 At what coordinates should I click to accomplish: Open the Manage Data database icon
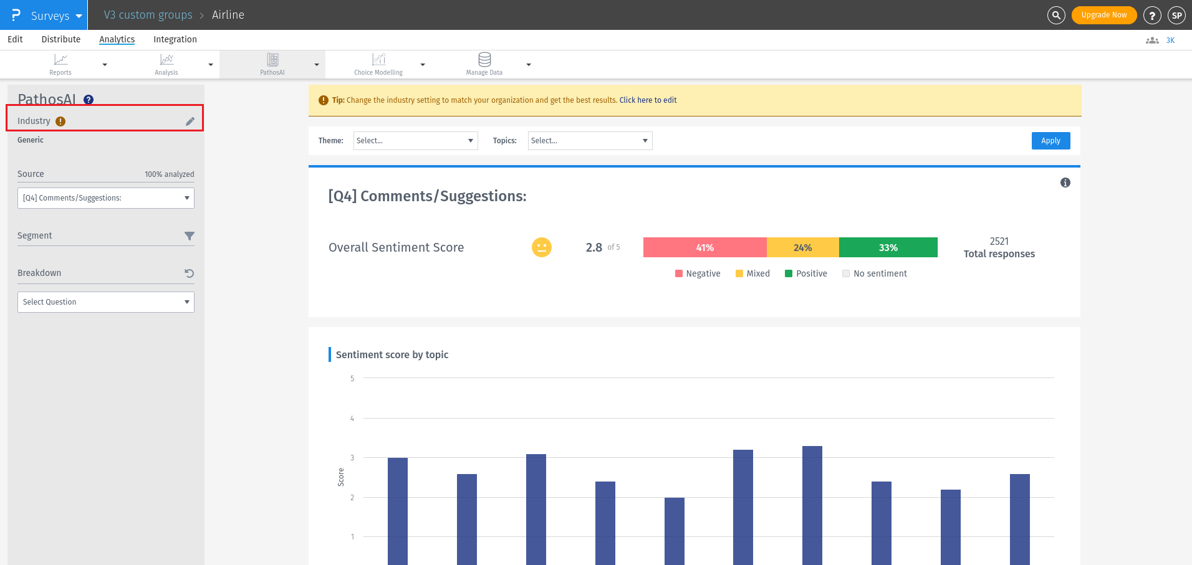pyautogui.click(x=484, y=60)
